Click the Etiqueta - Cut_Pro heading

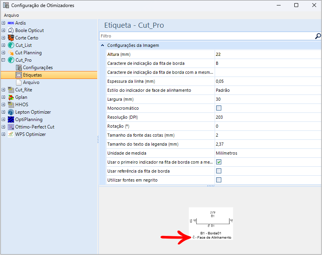click(x=134, y=25)
